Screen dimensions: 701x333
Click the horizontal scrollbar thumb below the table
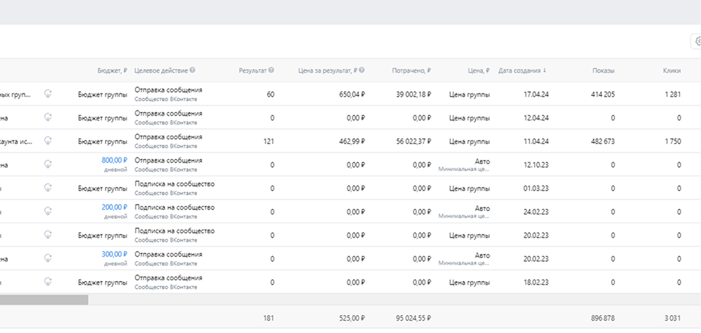point(43,300)
